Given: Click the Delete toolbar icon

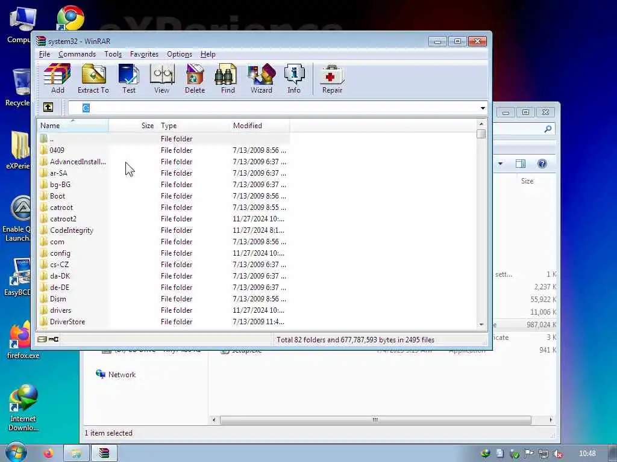Looking at the screenshot, I should click(x=195, y=79).
